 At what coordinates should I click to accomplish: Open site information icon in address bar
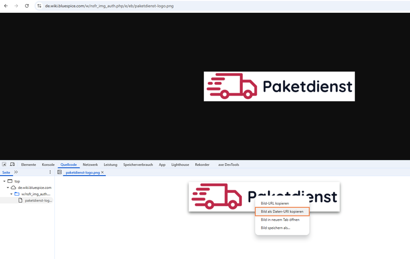coord(39,6)
